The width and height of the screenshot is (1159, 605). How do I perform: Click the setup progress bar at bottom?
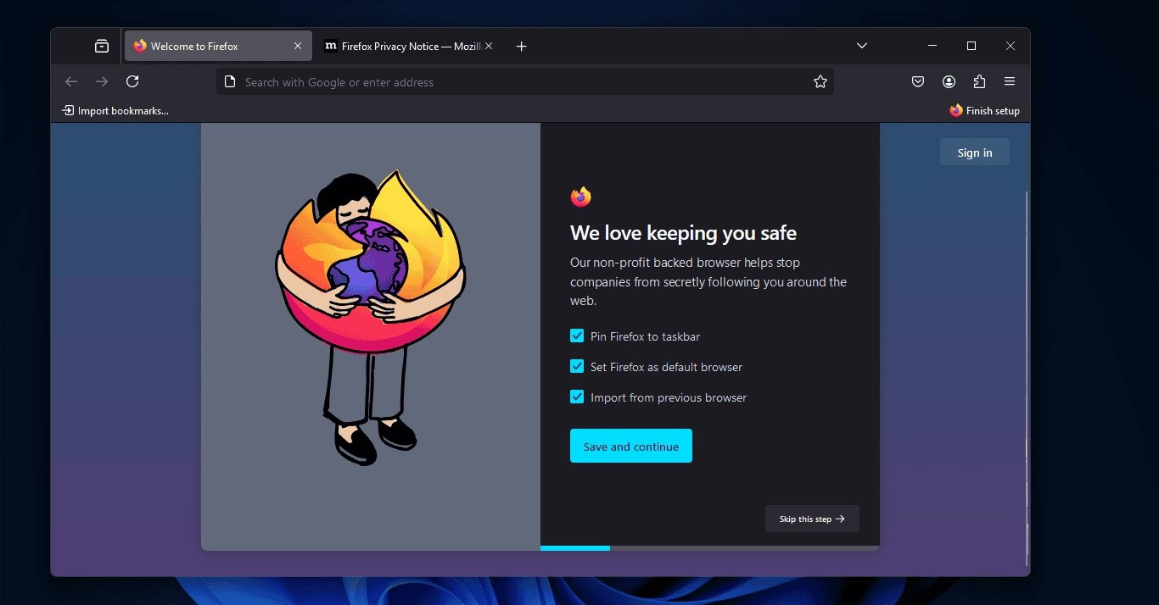point(575,548)
